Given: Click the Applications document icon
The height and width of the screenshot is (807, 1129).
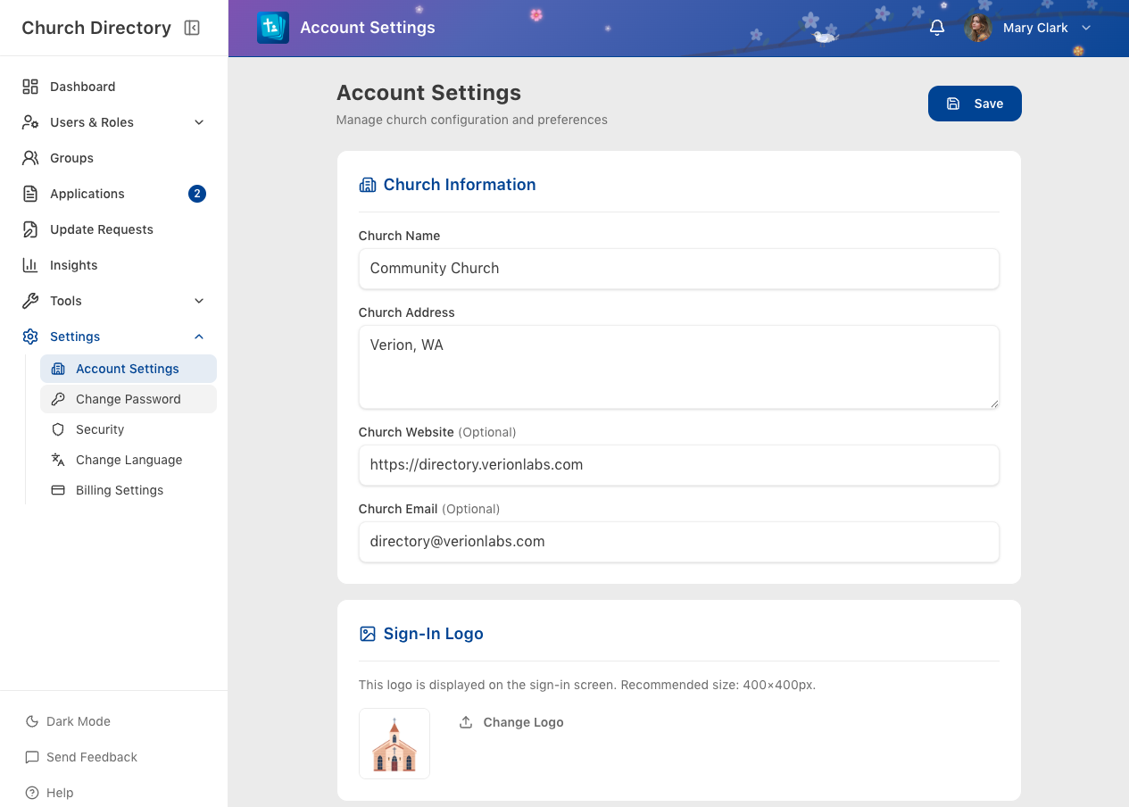Looking at the screenshot, I should tap(30, 194).
